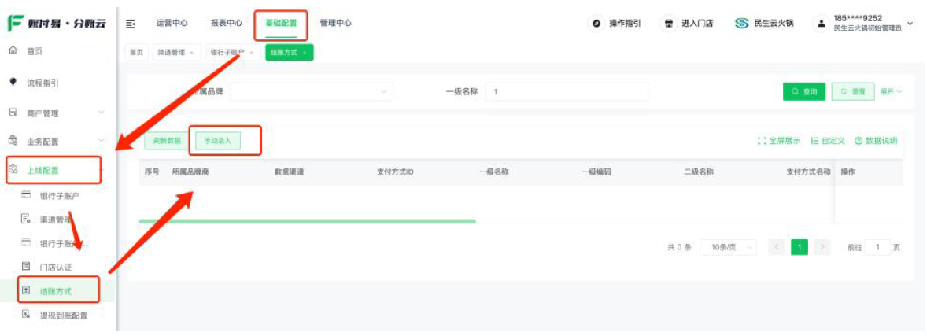Click the 一级名称 input field
The width and height of the screenshot is (927, 336).
point(567,92)
